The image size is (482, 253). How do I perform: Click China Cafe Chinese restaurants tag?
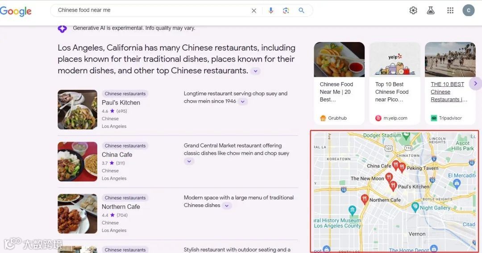(x=125, y=146)
